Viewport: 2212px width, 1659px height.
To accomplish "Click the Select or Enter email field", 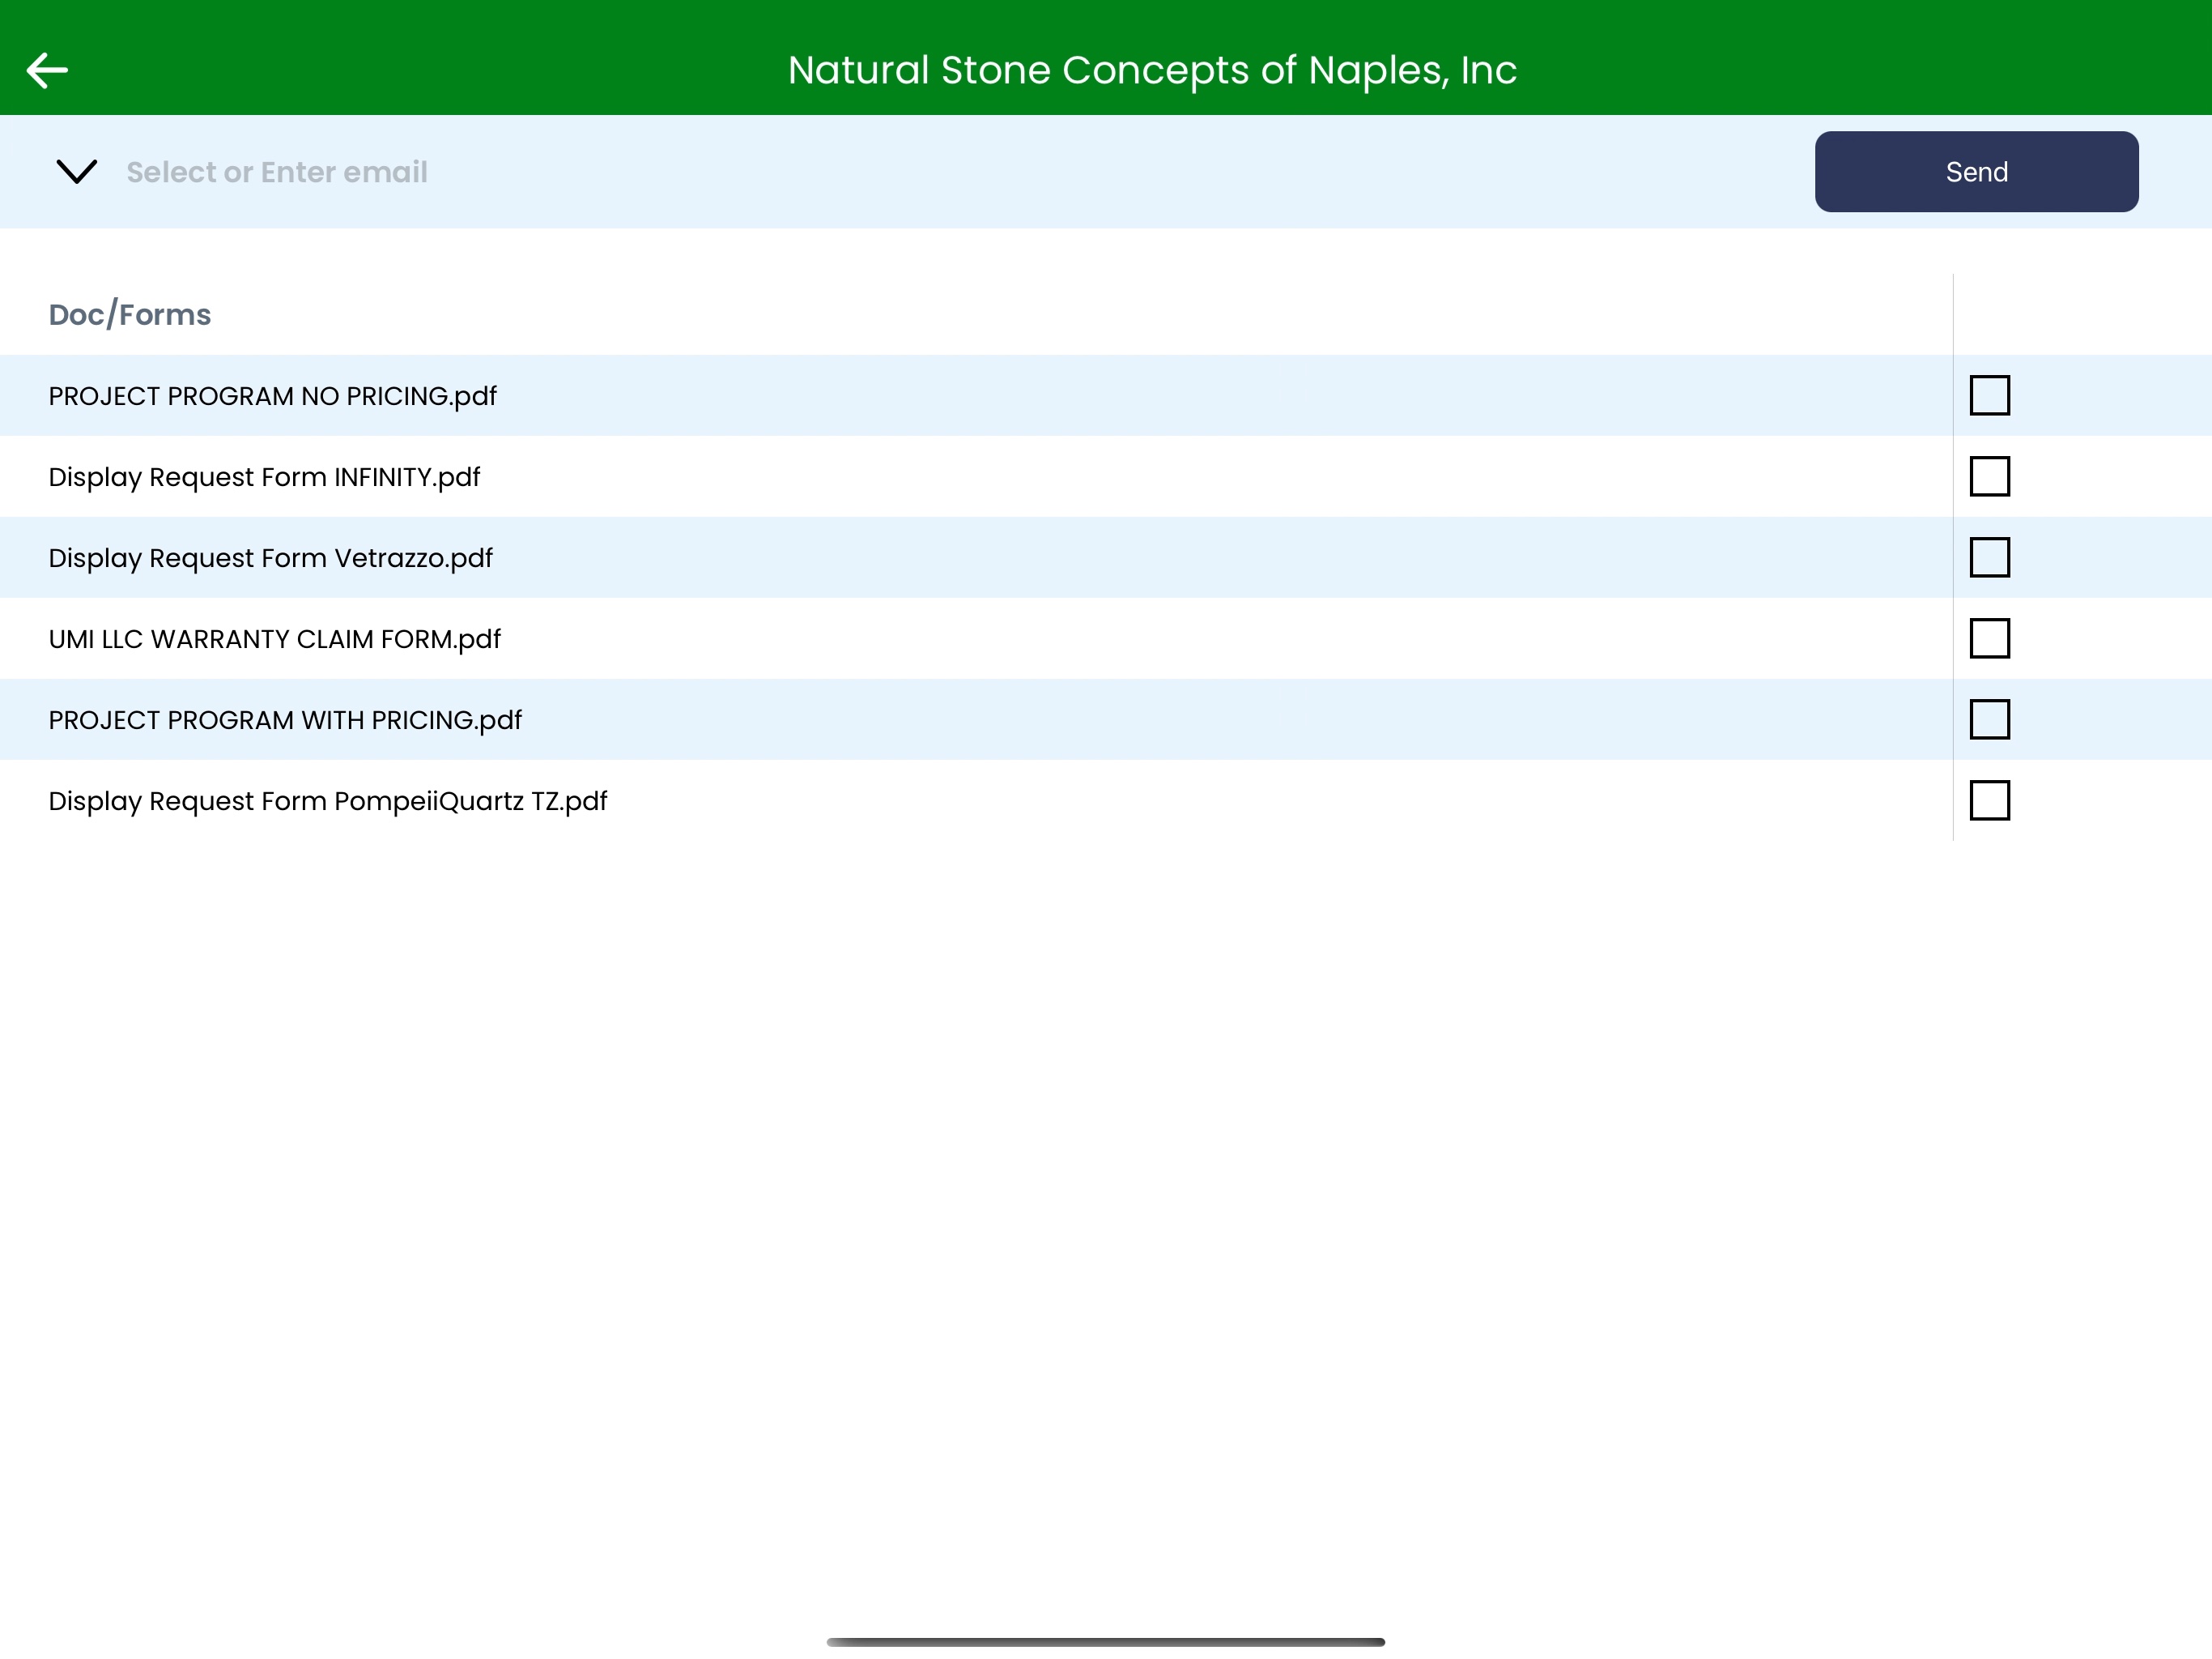I will 277,172.
